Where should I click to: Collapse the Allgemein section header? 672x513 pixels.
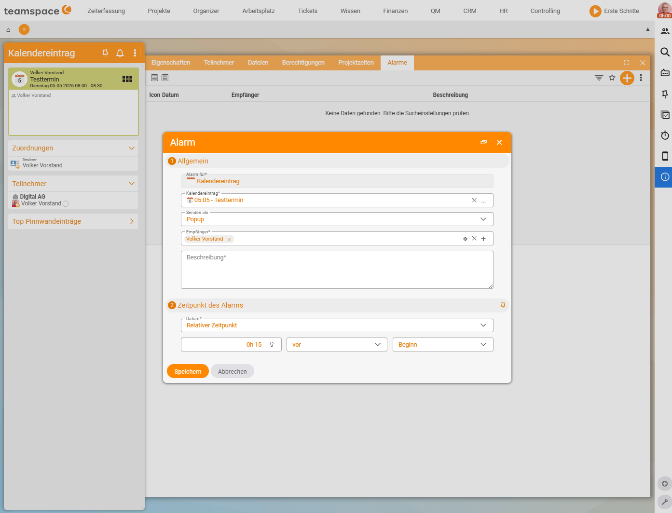[337, 161]
